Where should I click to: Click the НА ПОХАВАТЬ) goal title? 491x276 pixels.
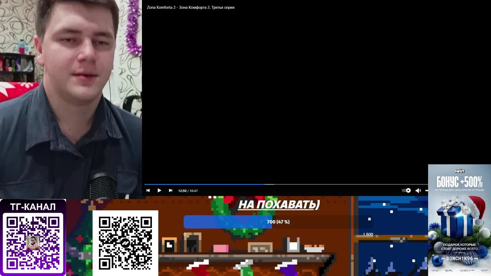point(279,205)
